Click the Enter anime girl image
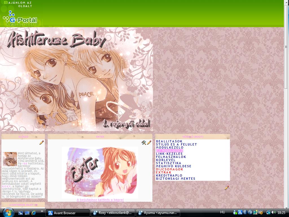Viewport: 289px width, 217px height. [x=100, y=172]
